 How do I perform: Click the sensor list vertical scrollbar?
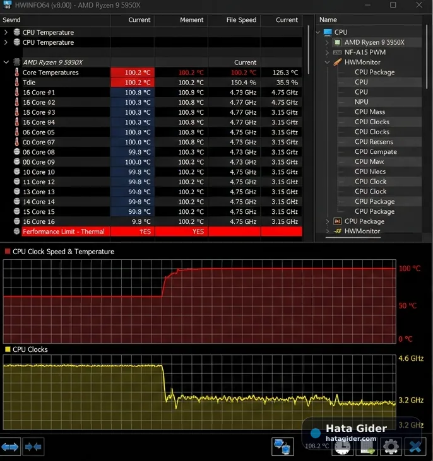pyautogui.click(x=309, y=50)
